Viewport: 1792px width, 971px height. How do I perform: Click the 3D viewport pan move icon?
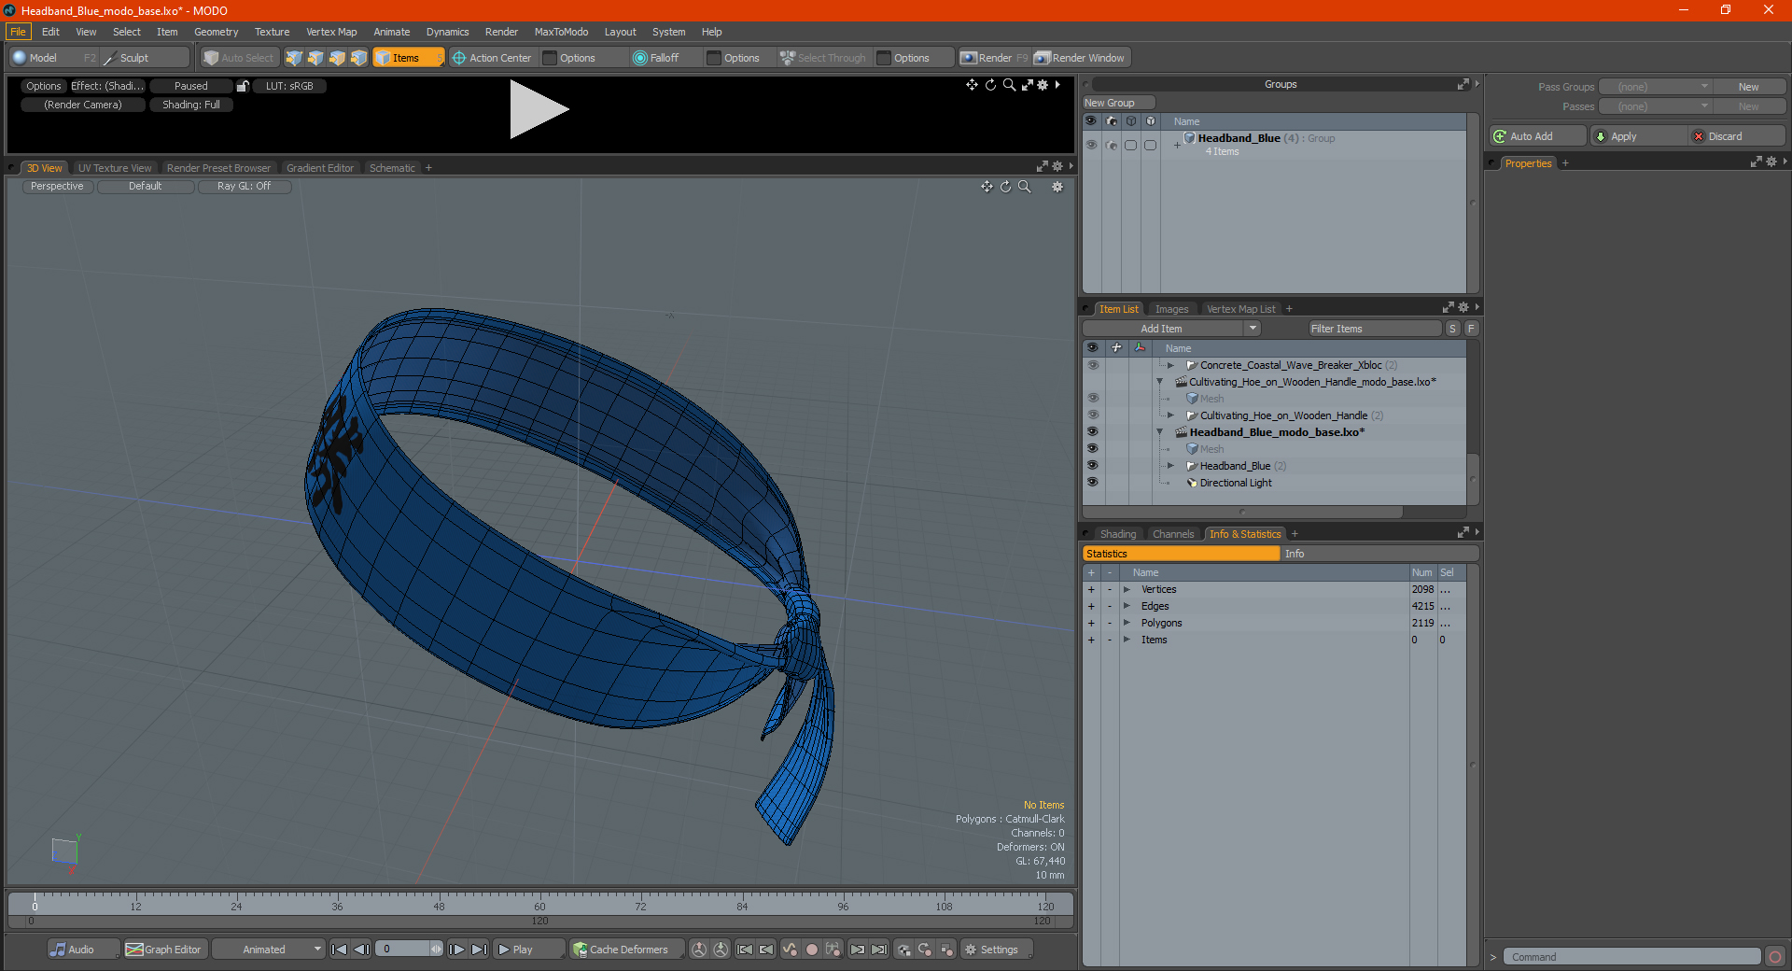tap(987, 187)
